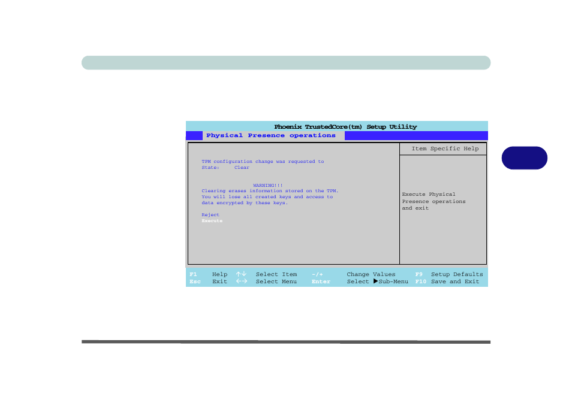Click the left-right arrows Select Menu icon

pyautogui.click(x=241, y=281)
